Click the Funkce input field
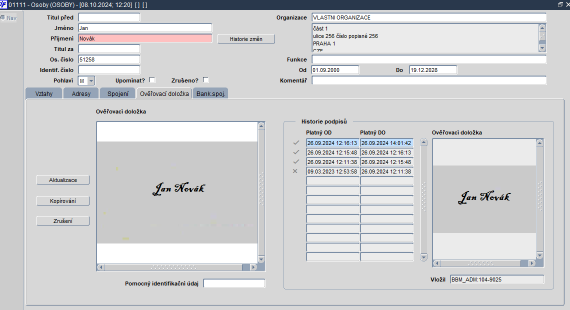 pos(429,59)
